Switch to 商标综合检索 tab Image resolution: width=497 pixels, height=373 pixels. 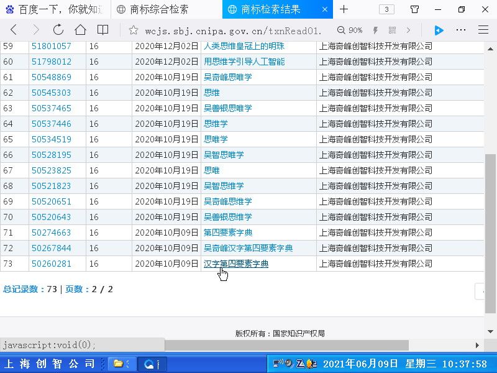click(160, 9)
